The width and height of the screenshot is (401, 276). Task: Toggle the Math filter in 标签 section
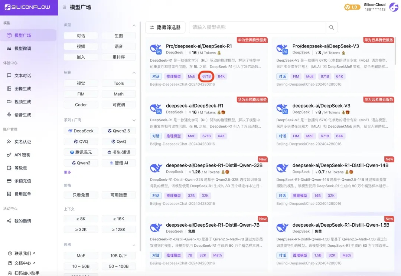point(119,94)
